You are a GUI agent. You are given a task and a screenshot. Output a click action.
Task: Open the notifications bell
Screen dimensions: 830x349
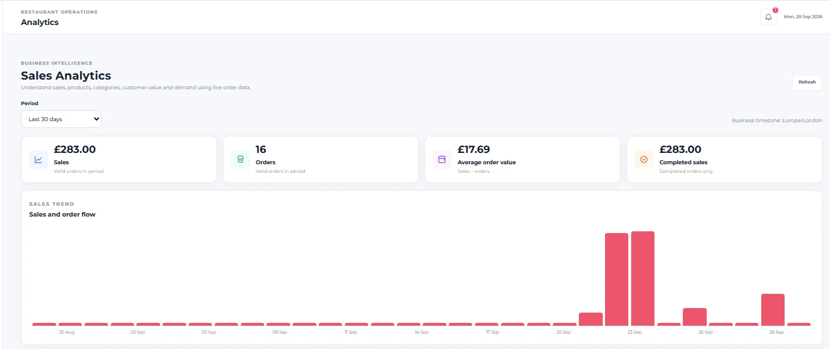coord(768,17)
